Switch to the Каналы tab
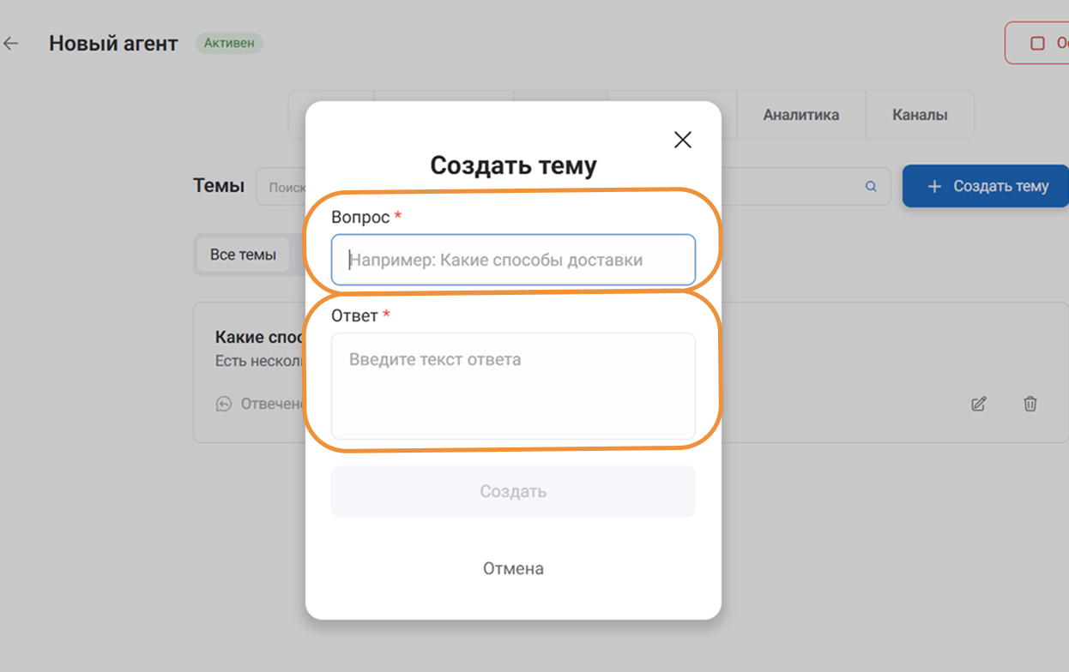Screen dimensions: 1069x672 (920, 115)
